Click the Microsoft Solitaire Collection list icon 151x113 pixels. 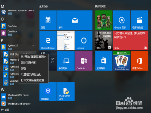coord(4,12)
